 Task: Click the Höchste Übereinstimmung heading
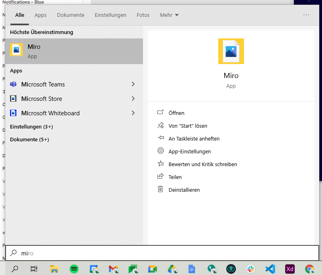point(42,32)
